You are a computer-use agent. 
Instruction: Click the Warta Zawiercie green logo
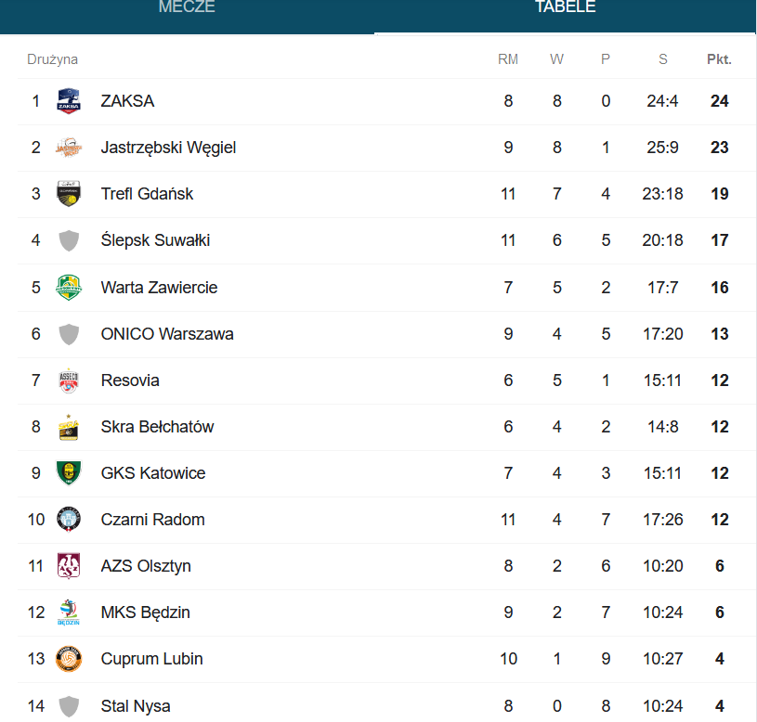click(x=69, y=288)
